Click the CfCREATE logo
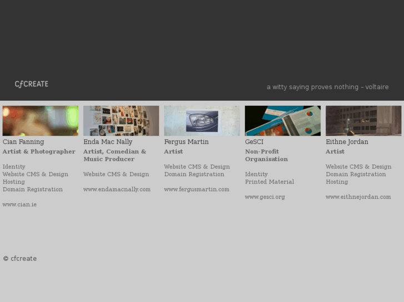Viewport: 404px width, 302px height. click(x=31, y=84)
